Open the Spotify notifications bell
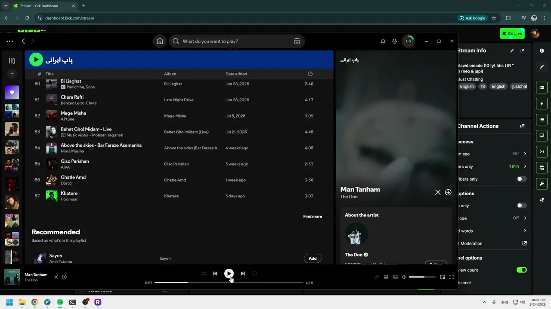 (x=383, y=41)
